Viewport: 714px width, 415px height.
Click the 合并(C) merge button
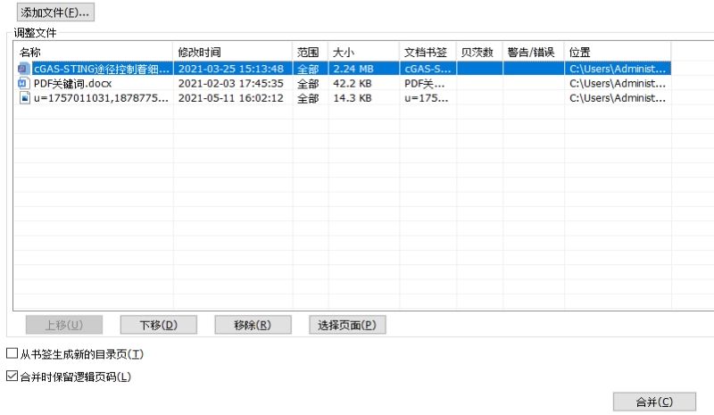point(654,402)
